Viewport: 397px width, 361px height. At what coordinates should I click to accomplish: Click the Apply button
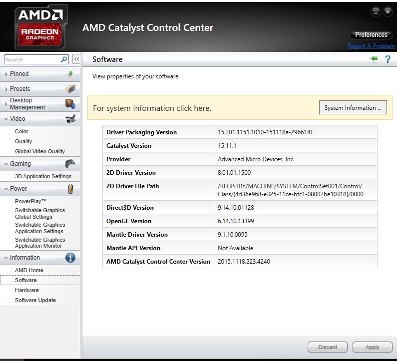[x=372, y=347]
